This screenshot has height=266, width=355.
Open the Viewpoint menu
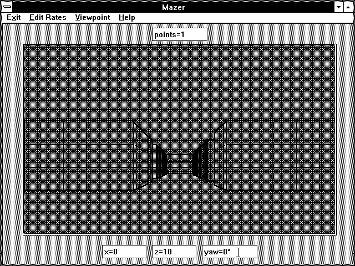point(93,18)
